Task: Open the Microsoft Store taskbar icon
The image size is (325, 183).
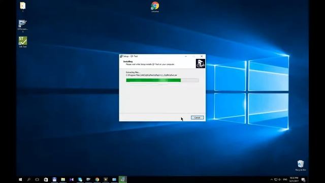Action: coord(46,179)
